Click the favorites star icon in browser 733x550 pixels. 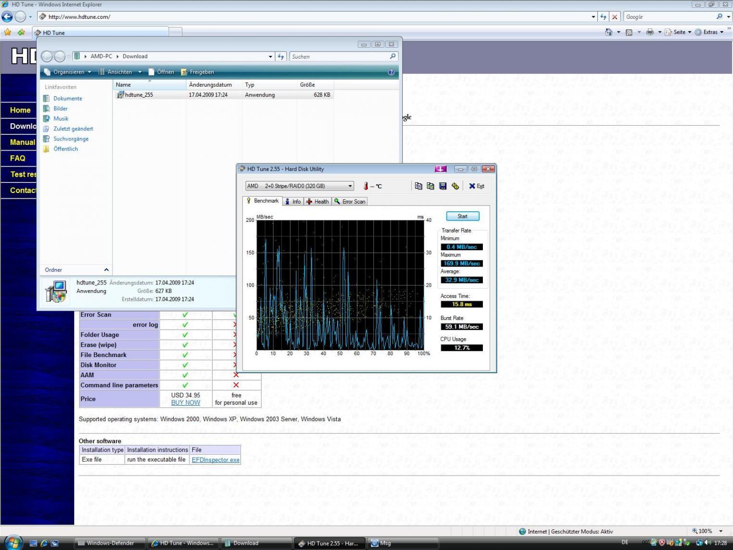[x=8, y=32]
